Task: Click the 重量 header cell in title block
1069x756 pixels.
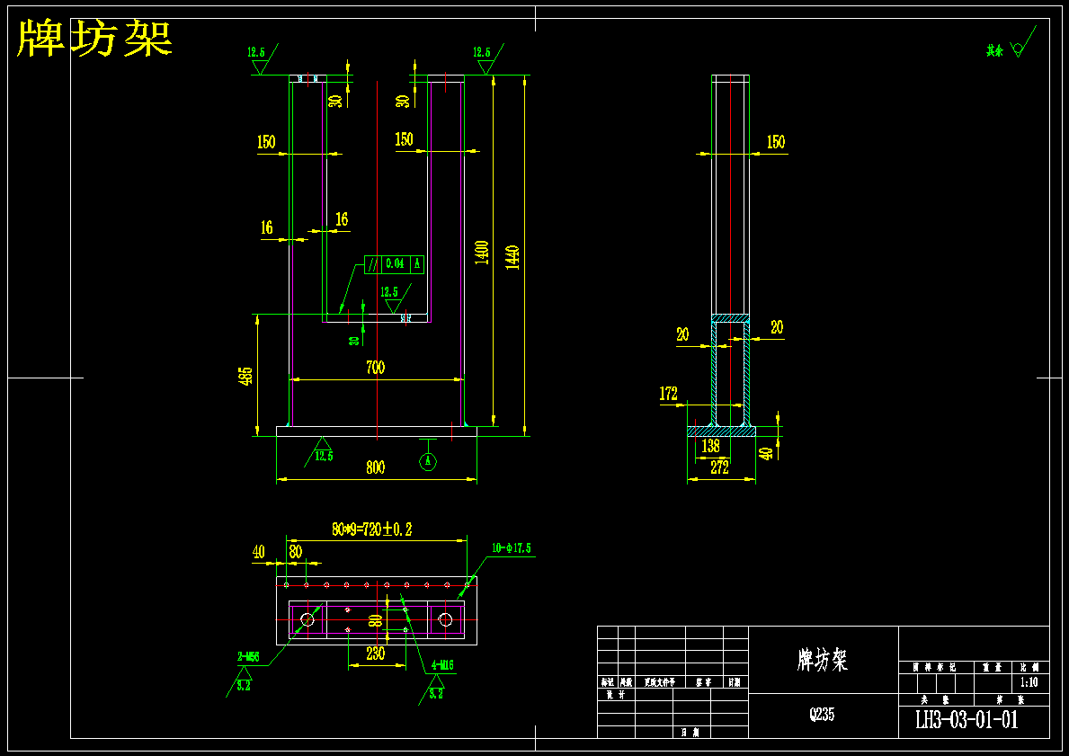Action: coord(992,667)
